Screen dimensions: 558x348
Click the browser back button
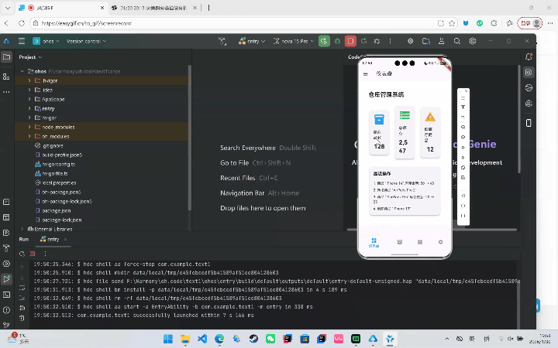tap(6, 23)
